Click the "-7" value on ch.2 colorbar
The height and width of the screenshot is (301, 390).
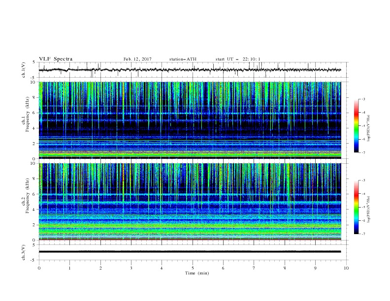(x=363, y=234)
